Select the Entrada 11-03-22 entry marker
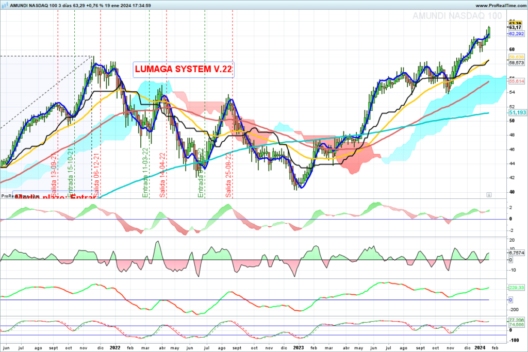The height and width of the screenshot is (352, 528). point(145,173)
